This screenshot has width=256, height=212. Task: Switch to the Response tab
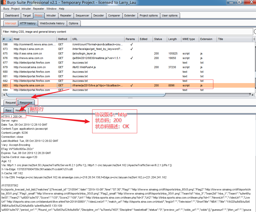click(26, 103)
